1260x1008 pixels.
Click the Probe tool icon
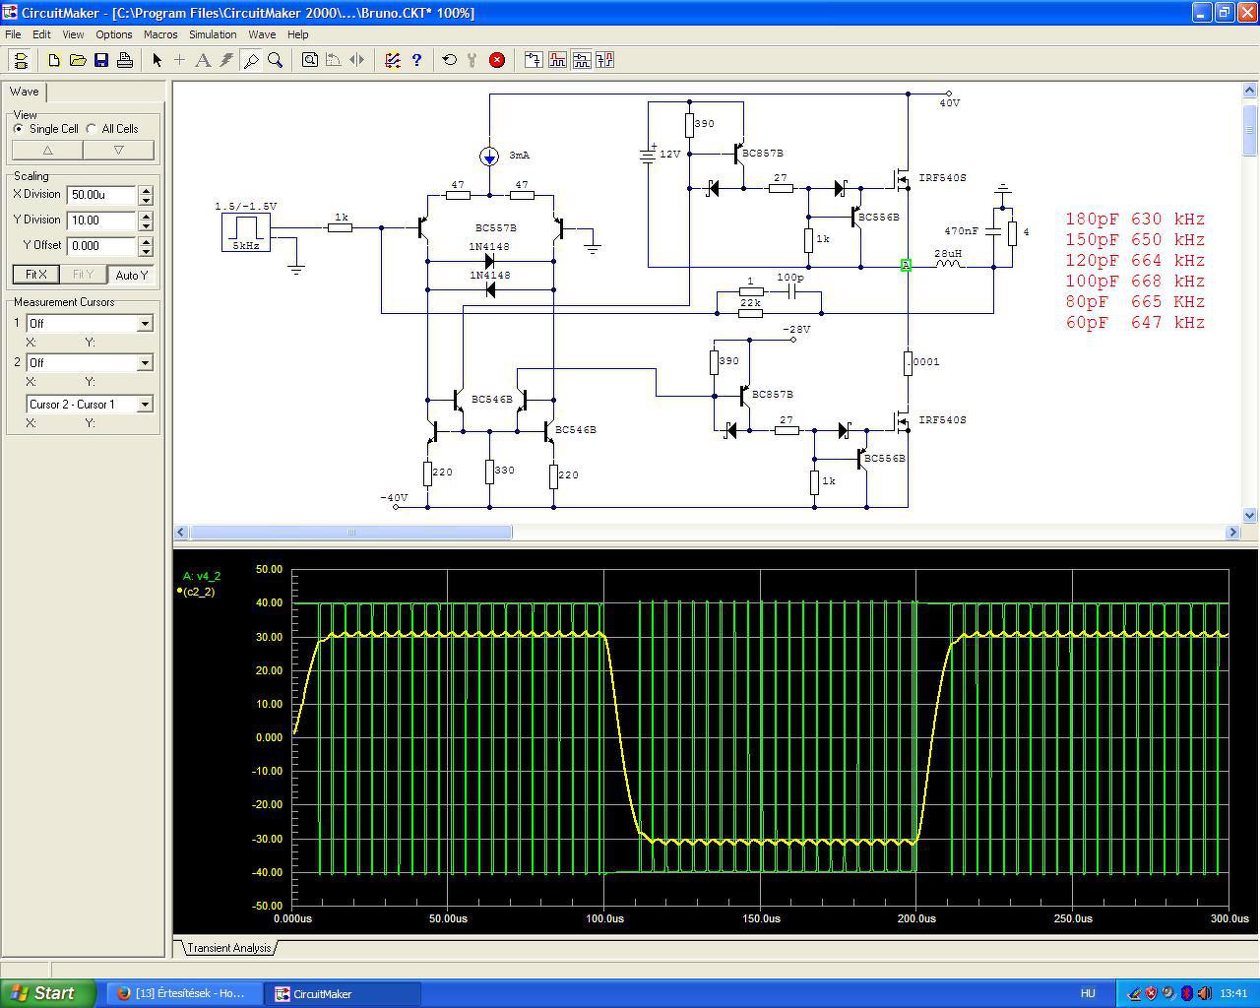[251, 60]
